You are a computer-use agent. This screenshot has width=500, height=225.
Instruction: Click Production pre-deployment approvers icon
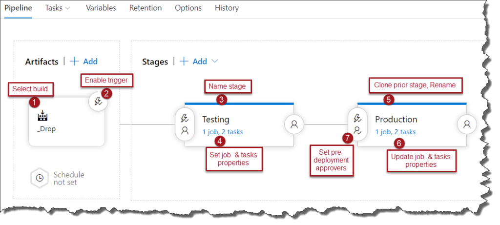click(x=357, y=130)
